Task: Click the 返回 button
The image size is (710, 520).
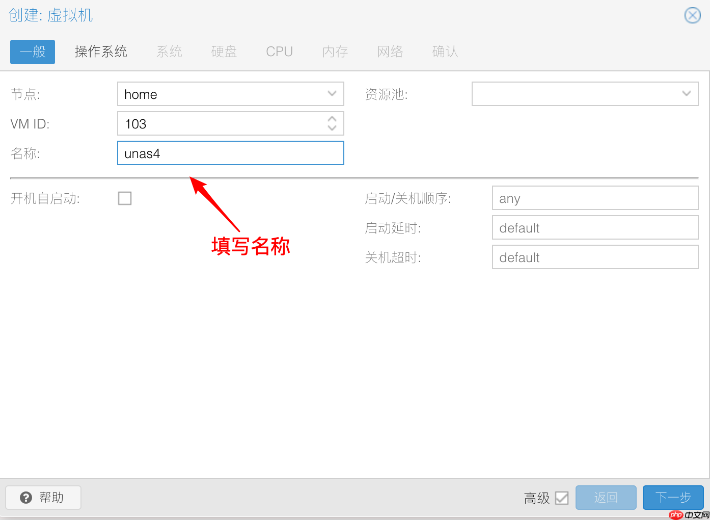Action: coord(606,498)
